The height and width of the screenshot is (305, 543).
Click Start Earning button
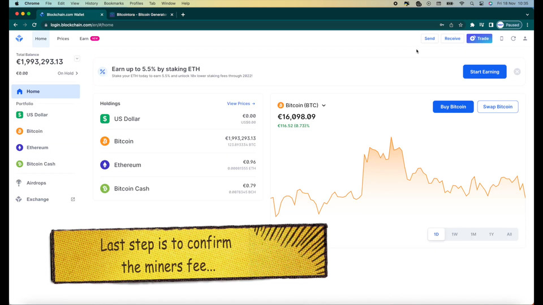click(x=485, y=72)
